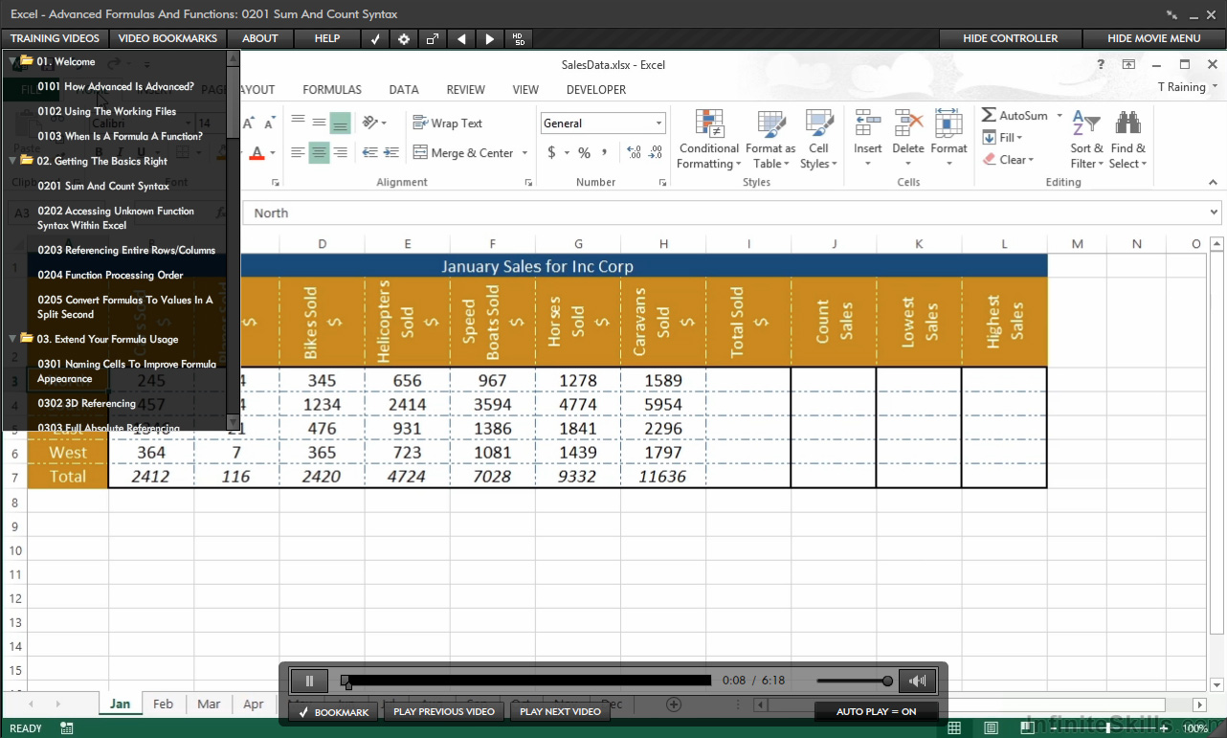Toggle Center horizontal alignment
Viewport: 1227px width, 738px height.
(319, 153)
